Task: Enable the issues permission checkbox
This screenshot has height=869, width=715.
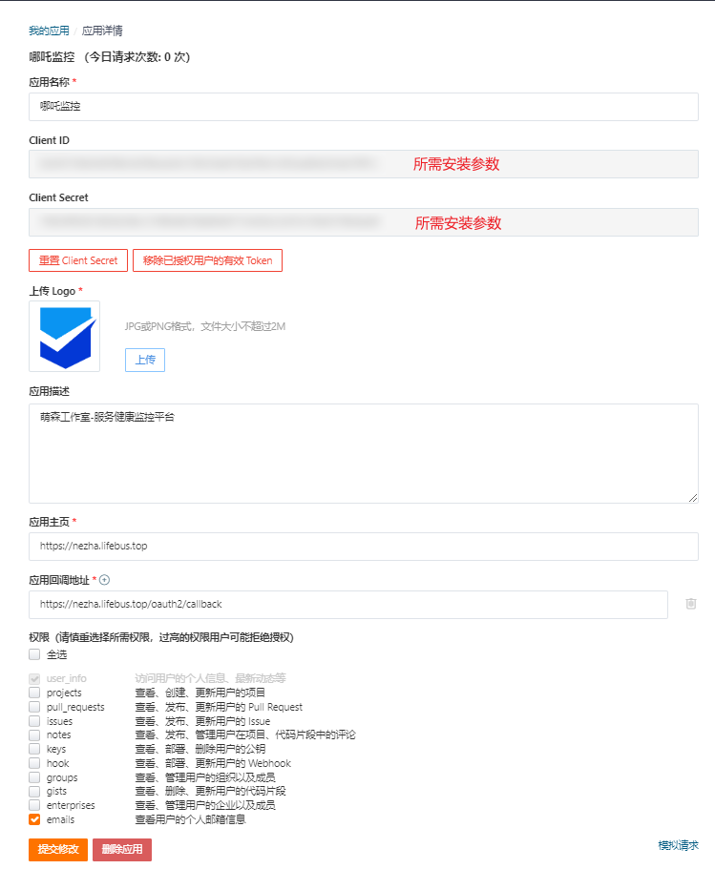Action: pyautogui.click(x=34, y=721)
